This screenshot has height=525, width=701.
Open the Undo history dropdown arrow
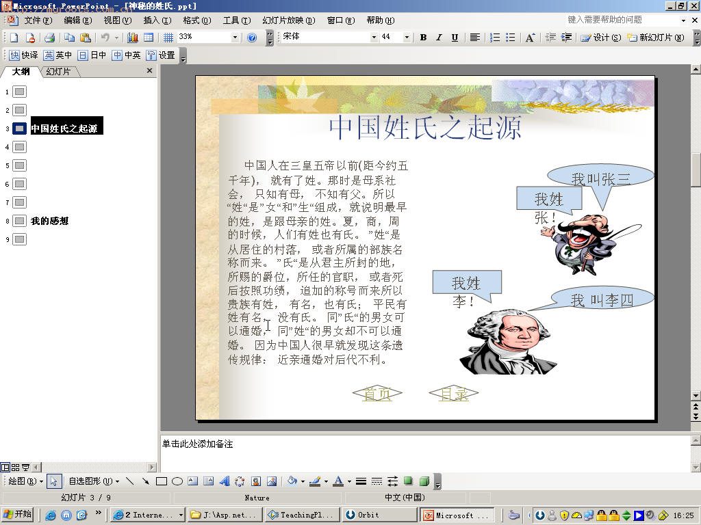(116, 38)
